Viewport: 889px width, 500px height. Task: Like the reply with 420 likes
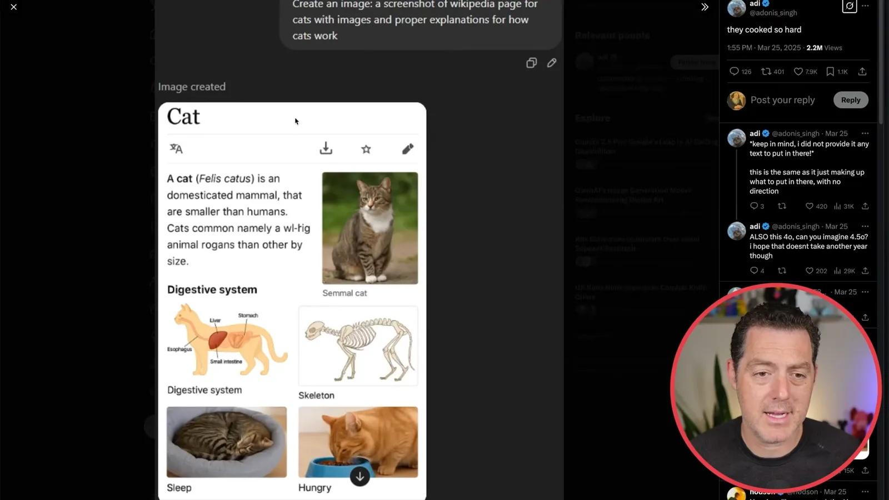(x=816, y=206)
